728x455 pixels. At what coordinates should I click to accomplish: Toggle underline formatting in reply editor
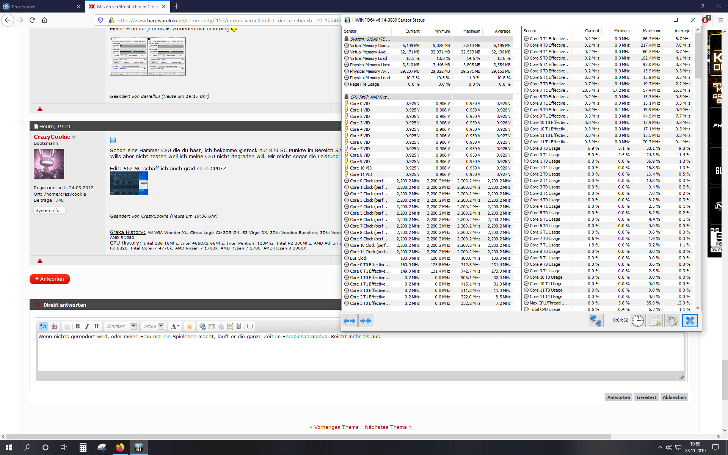pos(96,326)
